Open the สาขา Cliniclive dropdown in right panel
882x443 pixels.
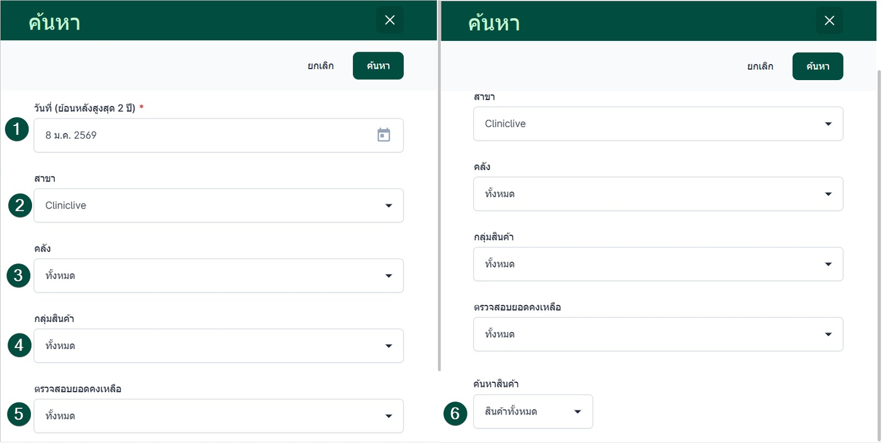click(x=658, y=124)
